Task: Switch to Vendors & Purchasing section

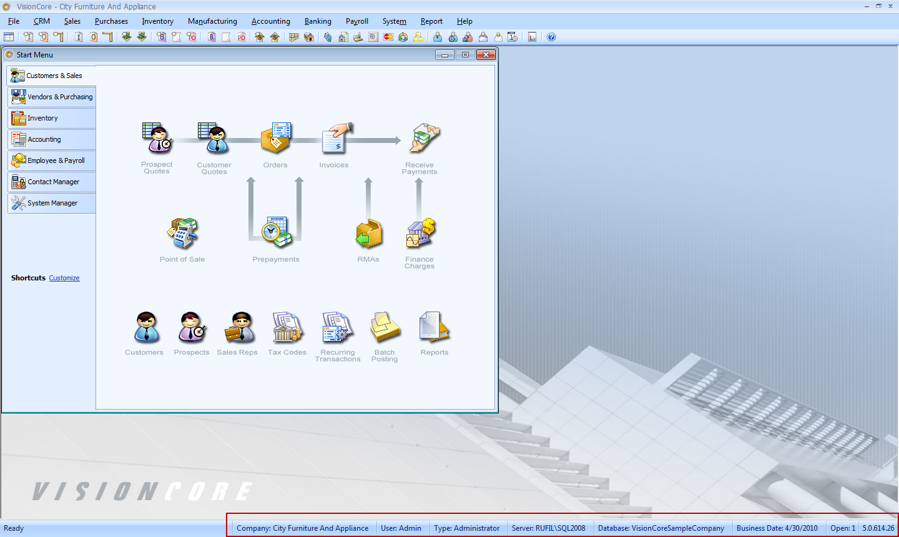Action: click(52, 97)
